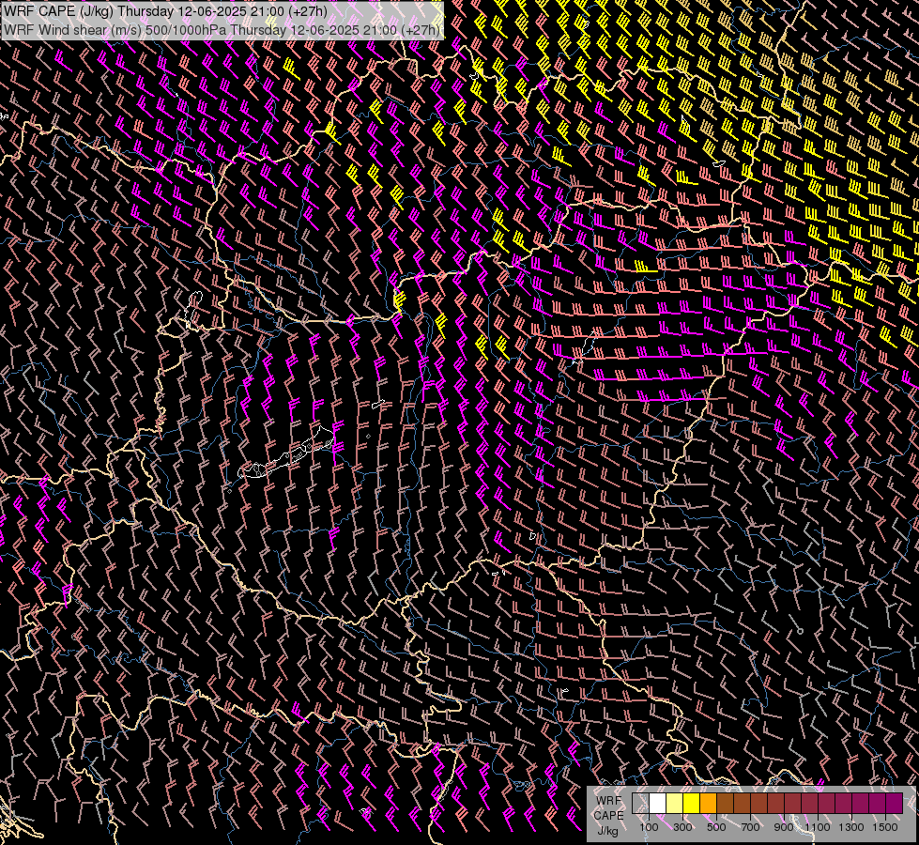The image size is (919, 845).
Task: Click the bright yellow CAPE legend swatch
Action: click(692, 804)
